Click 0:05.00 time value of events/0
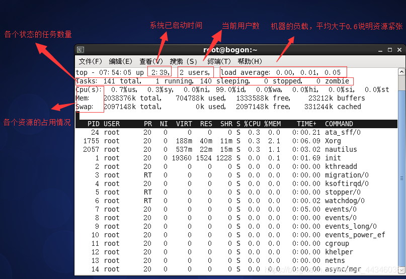The image size is (406, 279). (x=306, y=209)
